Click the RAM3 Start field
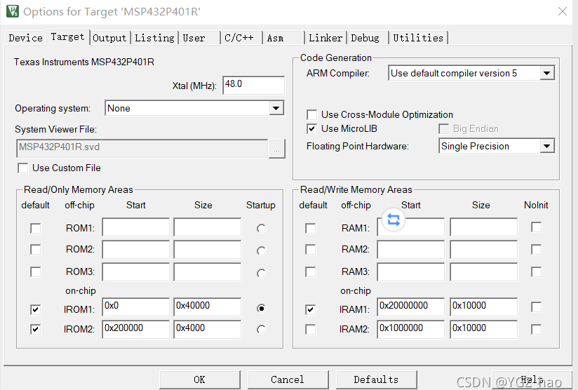 tap(410, 272)
